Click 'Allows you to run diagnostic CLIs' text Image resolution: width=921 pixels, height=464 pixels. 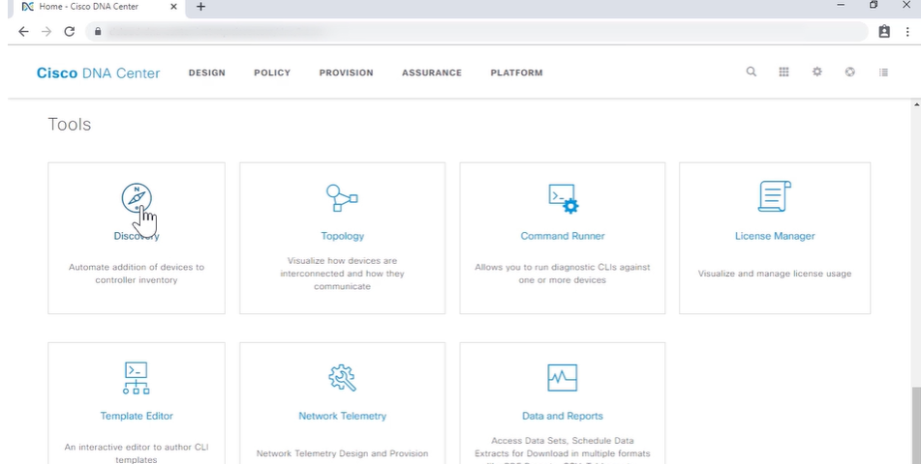point(562,274)
